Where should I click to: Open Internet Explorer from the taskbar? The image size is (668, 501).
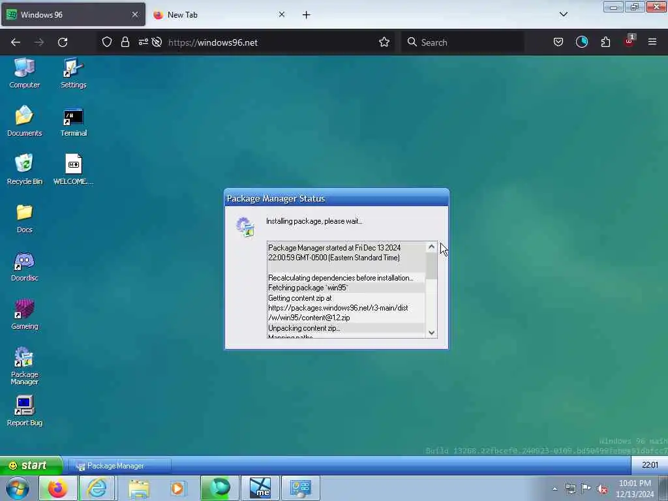click(x=97, y=488)
